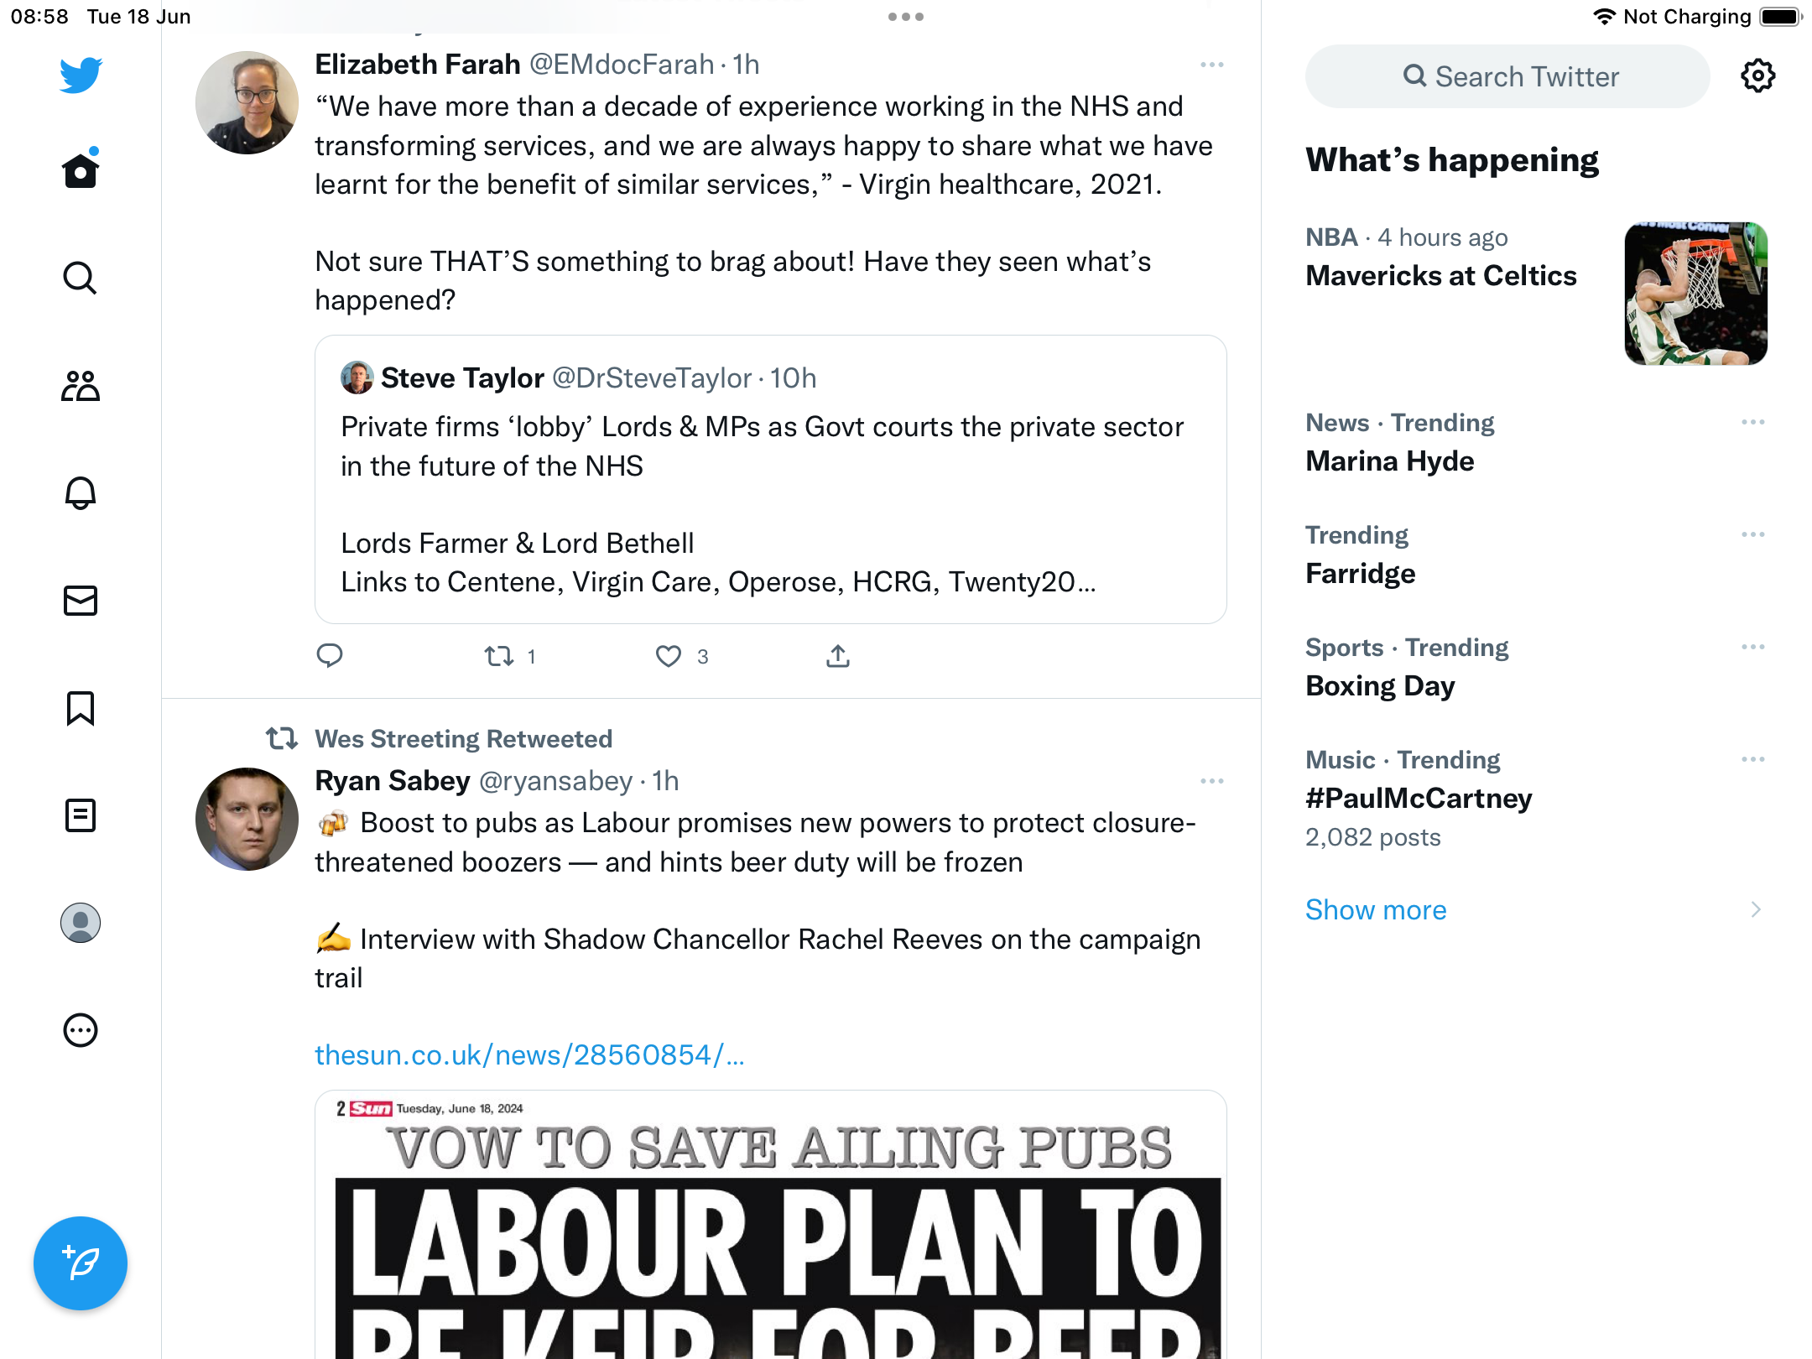Retweet Elizabeth Farah's tweet
The image size is (1812, 1359).
click(x=499, y=656)
